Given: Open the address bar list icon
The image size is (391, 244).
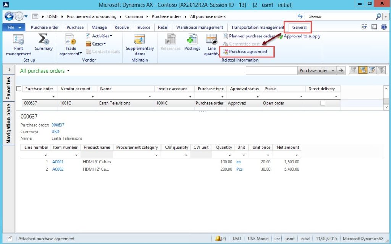Looking at the screenshot, I should [x=35, y=16].
